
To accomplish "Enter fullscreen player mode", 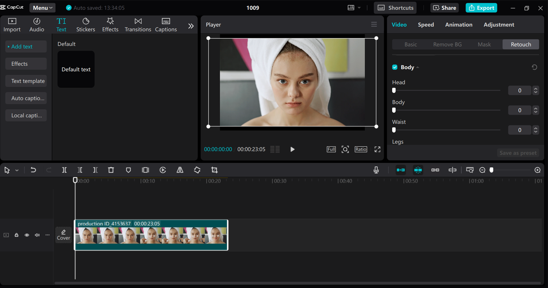I will click(x=377, y=149).
